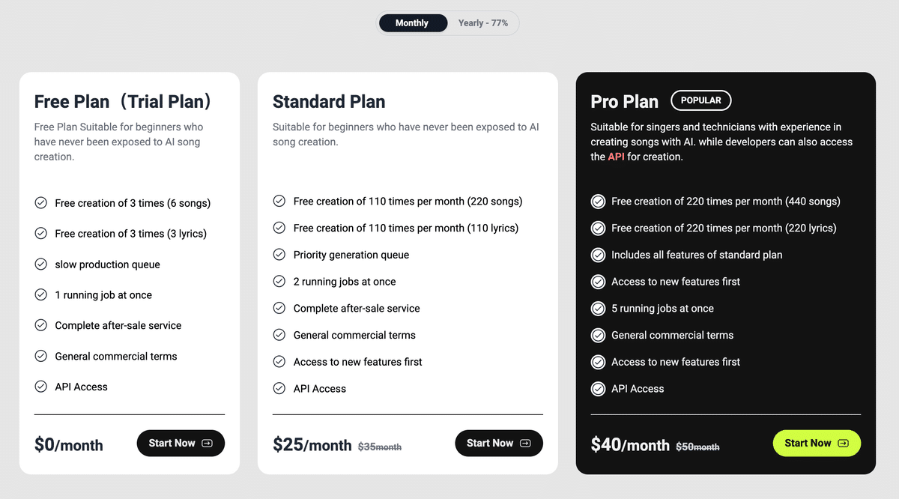Switch to Monthly billing tab
The height and width of the screenshot is (499, 899).
[412, 23]
